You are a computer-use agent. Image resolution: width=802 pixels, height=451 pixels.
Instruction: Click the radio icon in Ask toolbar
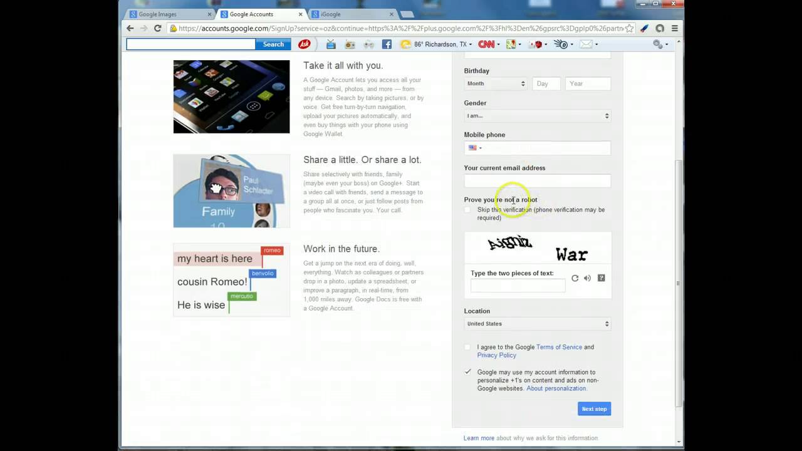350,44
